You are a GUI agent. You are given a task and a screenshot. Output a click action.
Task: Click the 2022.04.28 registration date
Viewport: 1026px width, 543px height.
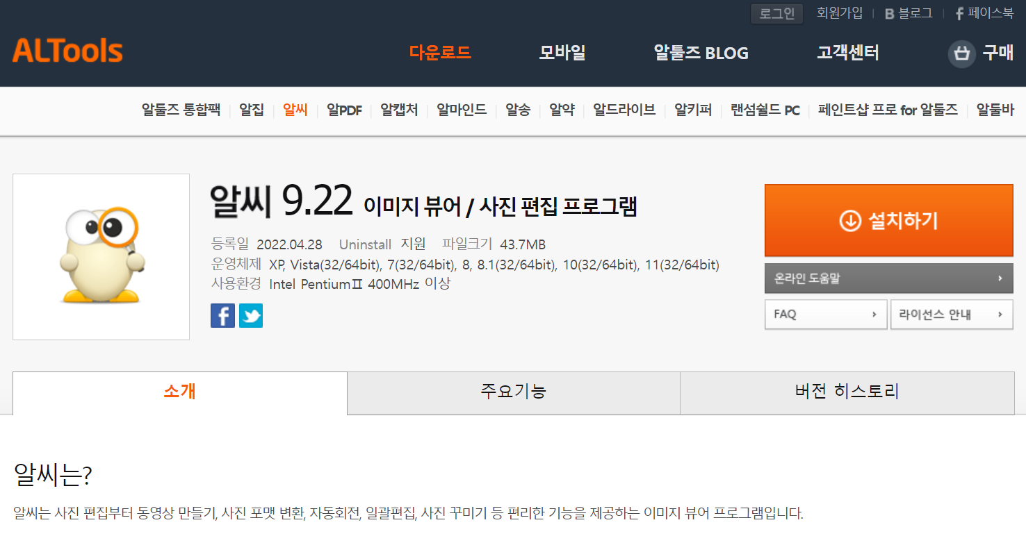(289, 244)
